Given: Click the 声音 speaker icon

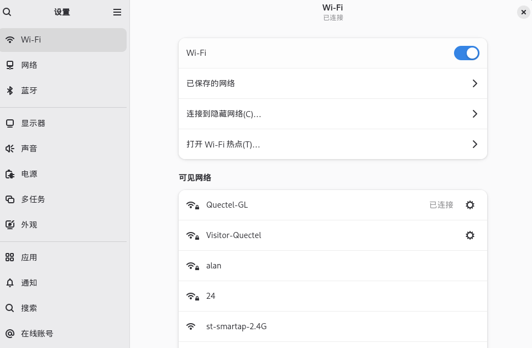Looking at the screenshot, I should coord(9,149).
